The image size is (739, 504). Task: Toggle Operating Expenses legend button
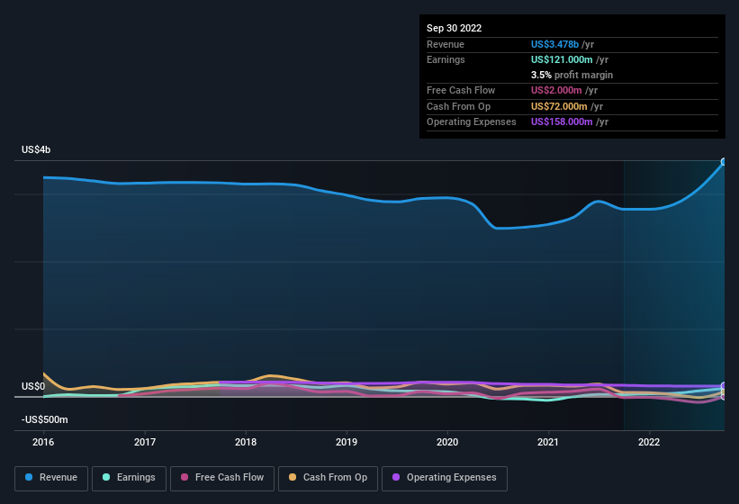click(x=444, y=478)
